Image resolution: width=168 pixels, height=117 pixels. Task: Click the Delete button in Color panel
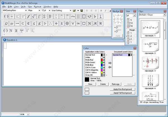(103, 84)
